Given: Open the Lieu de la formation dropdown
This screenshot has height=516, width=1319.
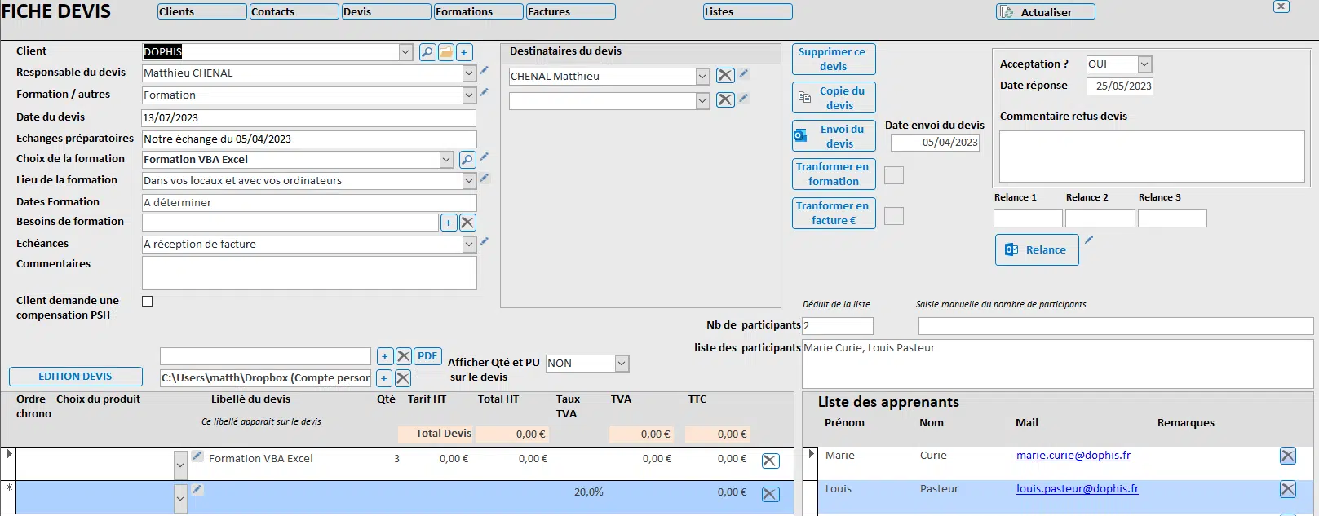Looking at the screenshot, I should (469, 181).
